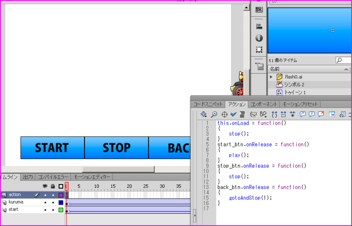Click the purple action layer outline swatch

point(61,195)
